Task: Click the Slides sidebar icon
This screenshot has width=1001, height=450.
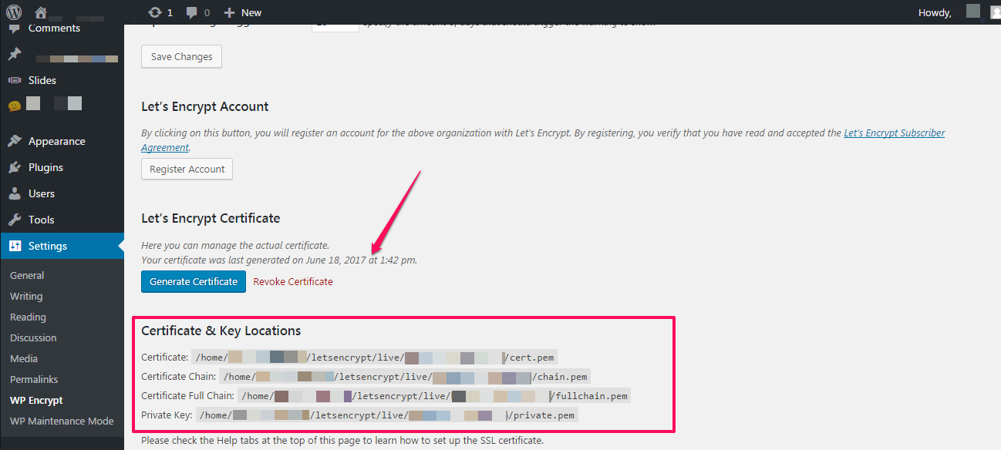Action: [x=15, y=80]
